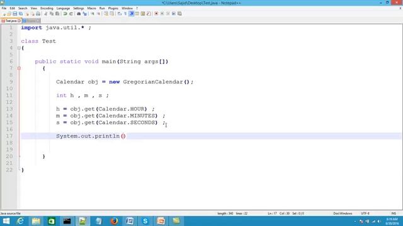Open Find with the binoculars icon
The width and height of the screenshot is (403, 226).
tap(79, 14)
